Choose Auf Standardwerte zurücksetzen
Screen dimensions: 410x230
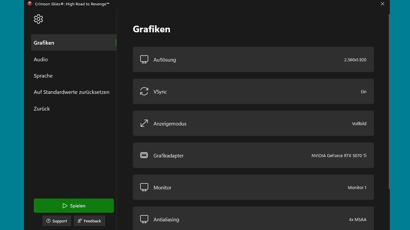pos(71,92)
